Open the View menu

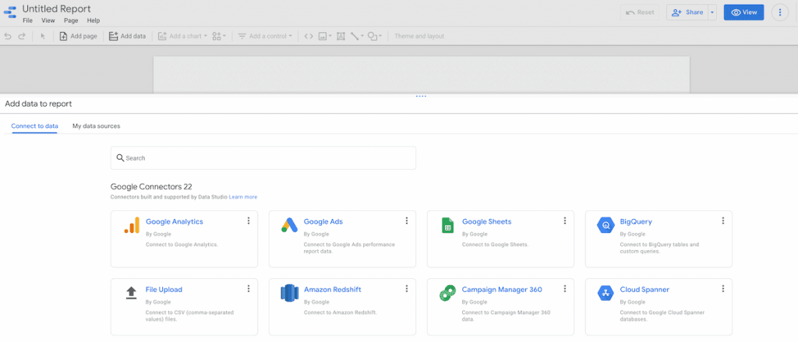tap(48, 21)
